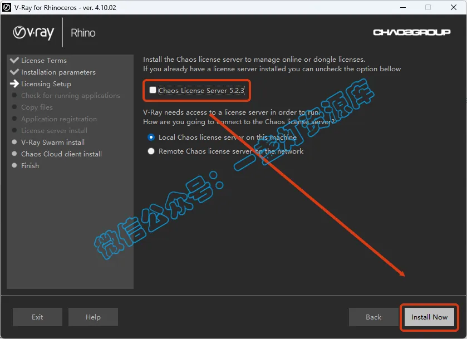
Task: Close the V-Ray installer window
Action: click(x=453, y=7)
